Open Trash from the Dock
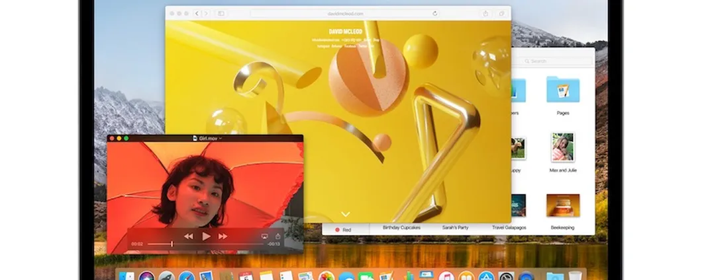The image size is (702, 280). click(x=575, y=276)
